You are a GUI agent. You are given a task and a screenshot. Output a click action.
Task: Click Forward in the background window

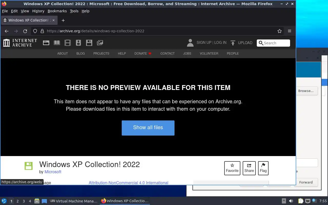coord(306,182)
